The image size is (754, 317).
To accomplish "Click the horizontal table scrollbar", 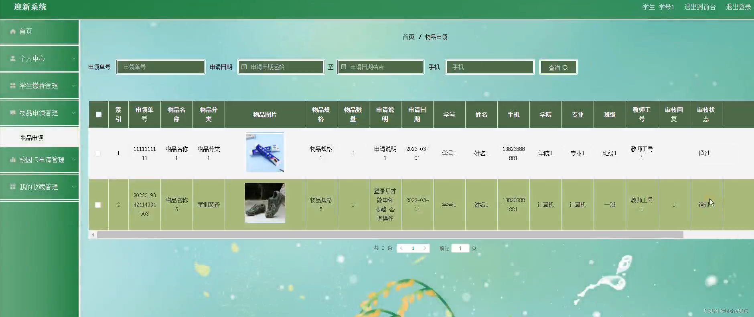I will tap(390, 235).
